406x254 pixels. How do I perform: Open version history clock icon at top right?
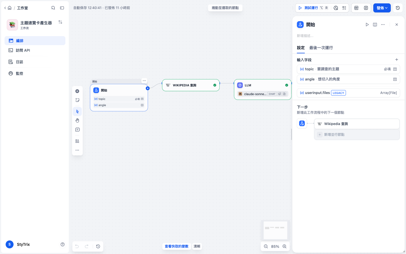[398, 8]
